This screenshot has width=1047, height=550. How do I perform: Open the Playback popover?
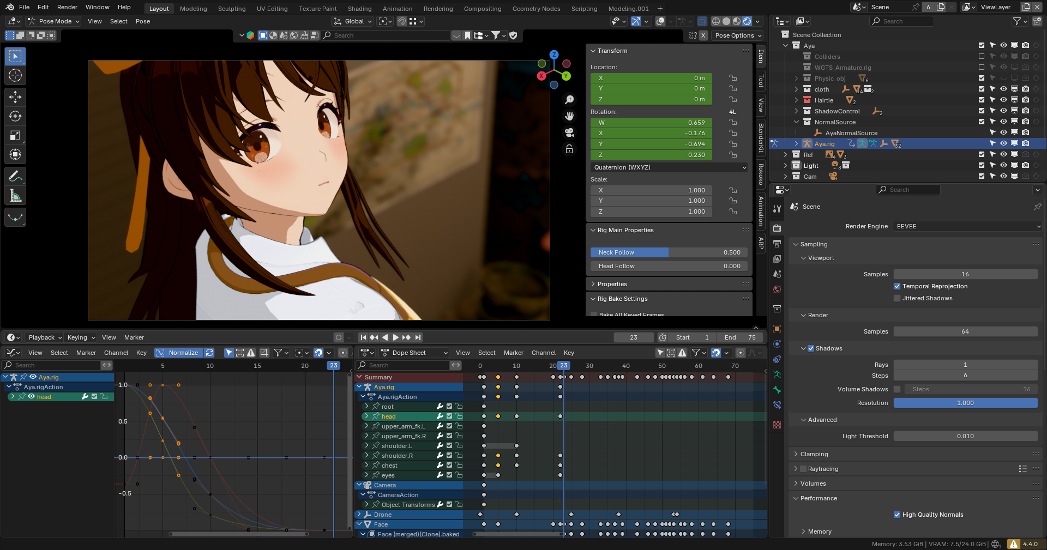pyautogui.click(x=45, y=337)
